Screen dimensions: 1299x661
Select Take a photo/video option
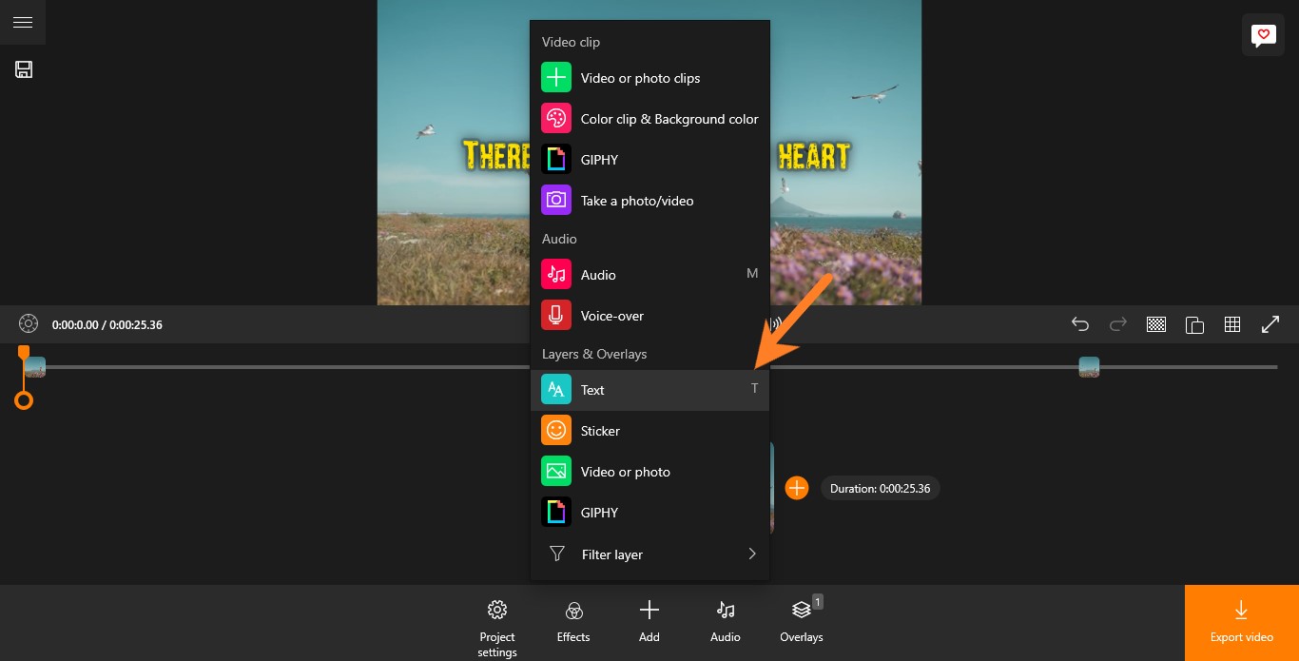point(649,201)
